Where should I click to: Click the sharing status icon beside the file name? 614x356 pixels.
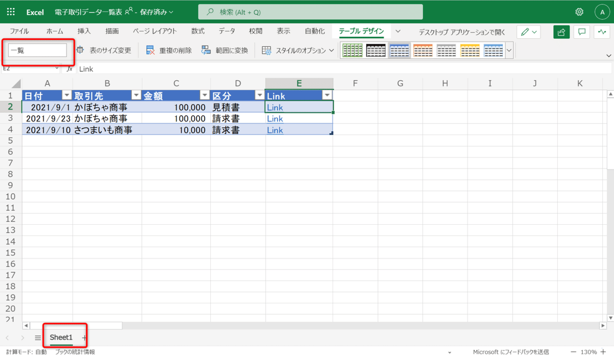(129, 12)
